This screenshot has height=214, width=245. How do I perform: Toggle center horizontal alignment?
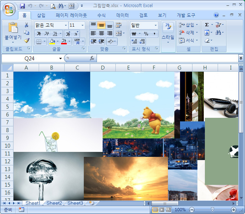pos(101,33)
